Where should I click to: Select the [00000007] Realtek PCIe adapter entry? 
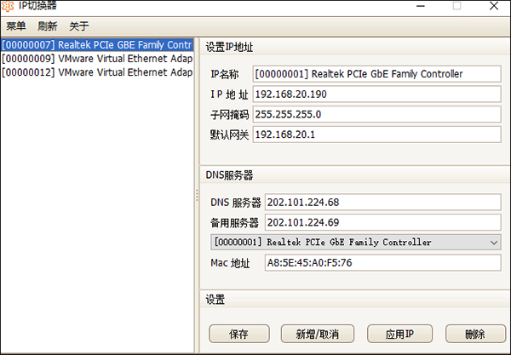pyautogui.click(x=96, y=44)
